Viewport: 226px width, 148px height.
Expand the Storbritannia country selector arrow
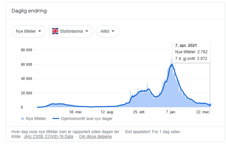click(87, 31)
